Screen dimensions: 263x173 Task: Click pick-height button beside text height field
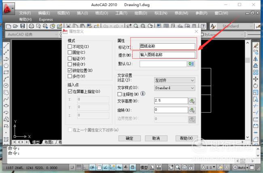coord(192,101)
